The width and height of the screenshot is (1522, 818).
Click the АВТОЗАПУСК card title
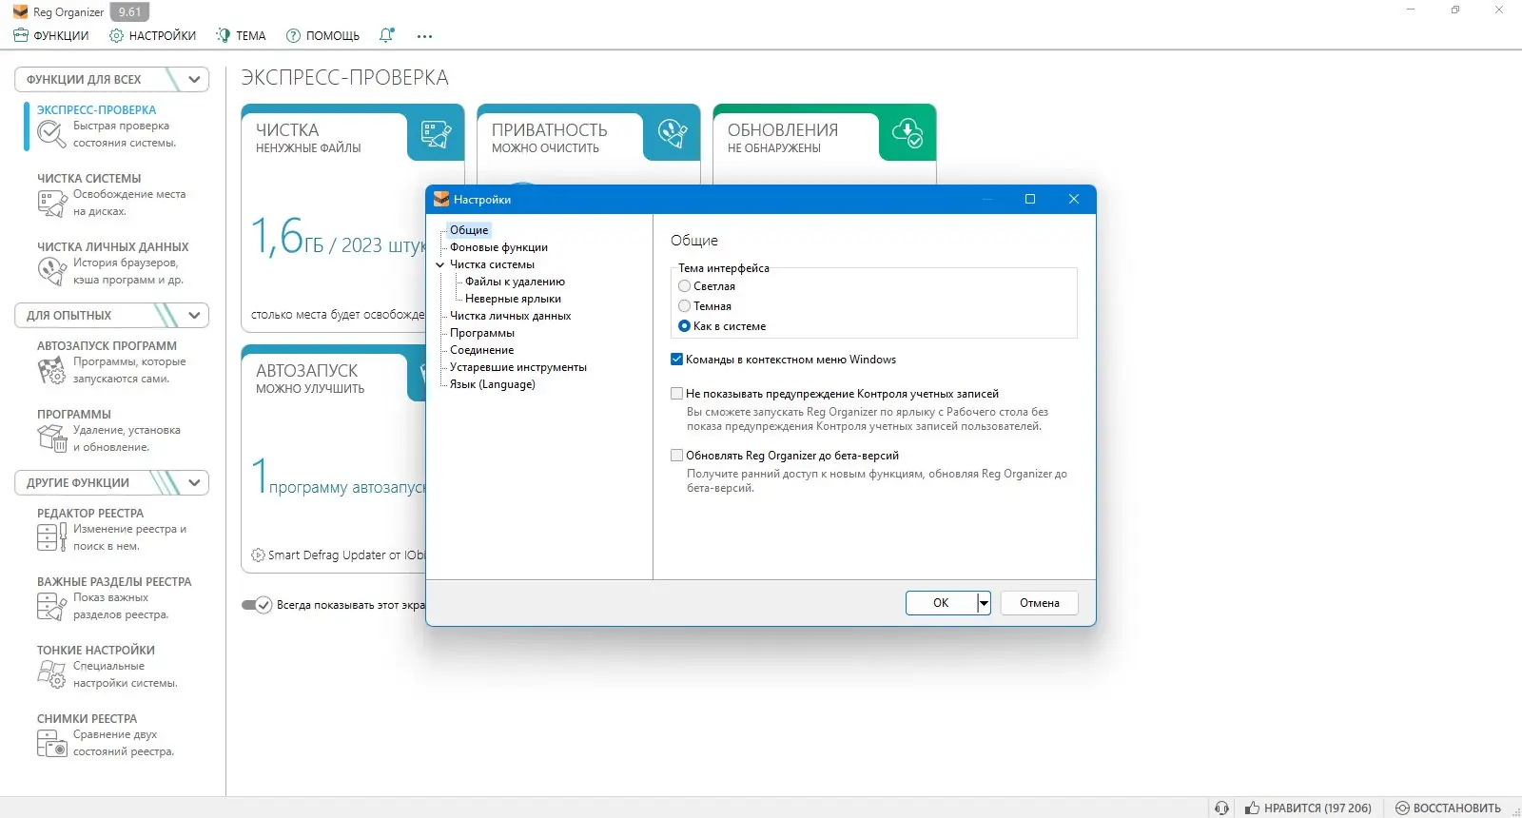pyautogui.click(x=307, y=371)
